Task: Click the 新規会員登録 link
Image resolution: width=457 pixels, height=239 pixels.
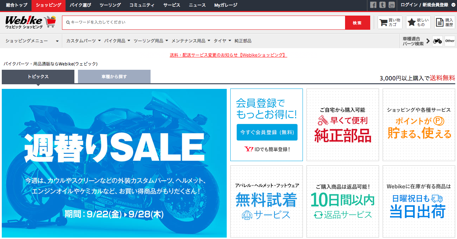Action: click(x=435, y=5)
